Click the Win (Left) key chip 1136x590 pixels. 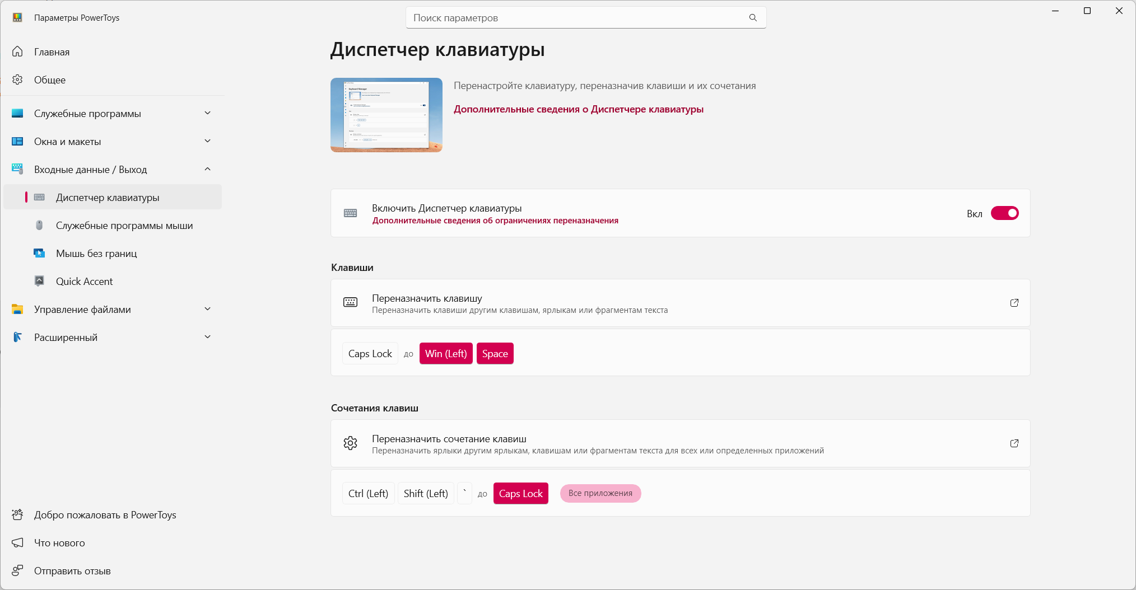446,353
